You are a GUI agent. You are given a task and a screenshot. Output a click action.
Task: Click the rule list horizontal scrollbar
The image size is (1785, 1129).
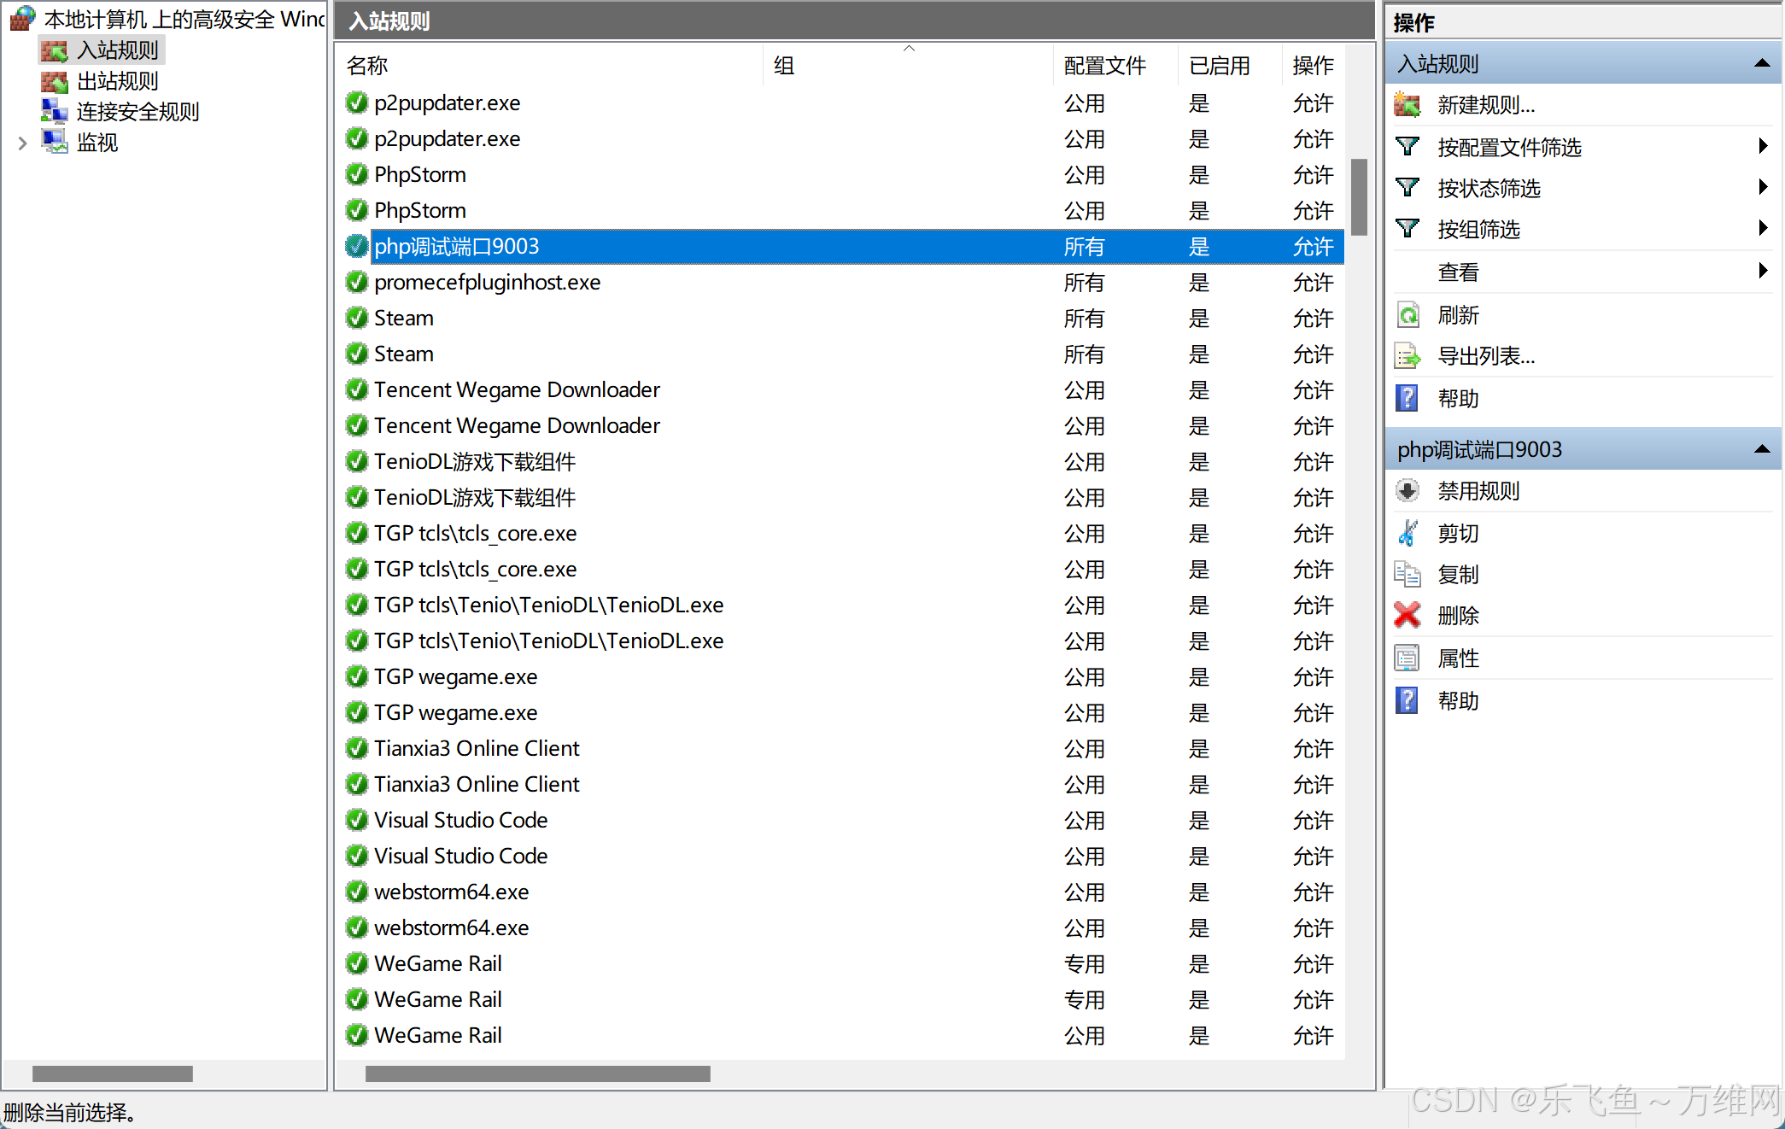coord(537,1073)
